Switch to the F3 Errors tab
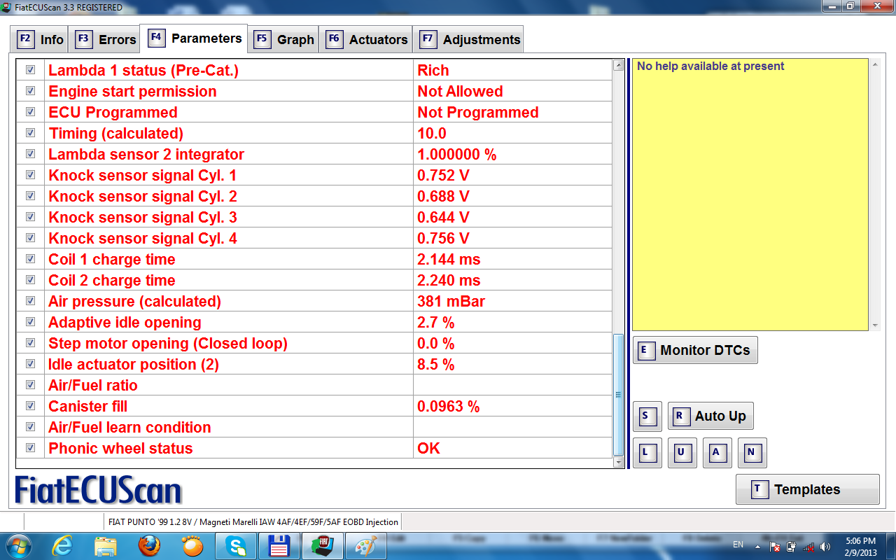This screenshot has height=560, width=896. [x=106, y=39]
